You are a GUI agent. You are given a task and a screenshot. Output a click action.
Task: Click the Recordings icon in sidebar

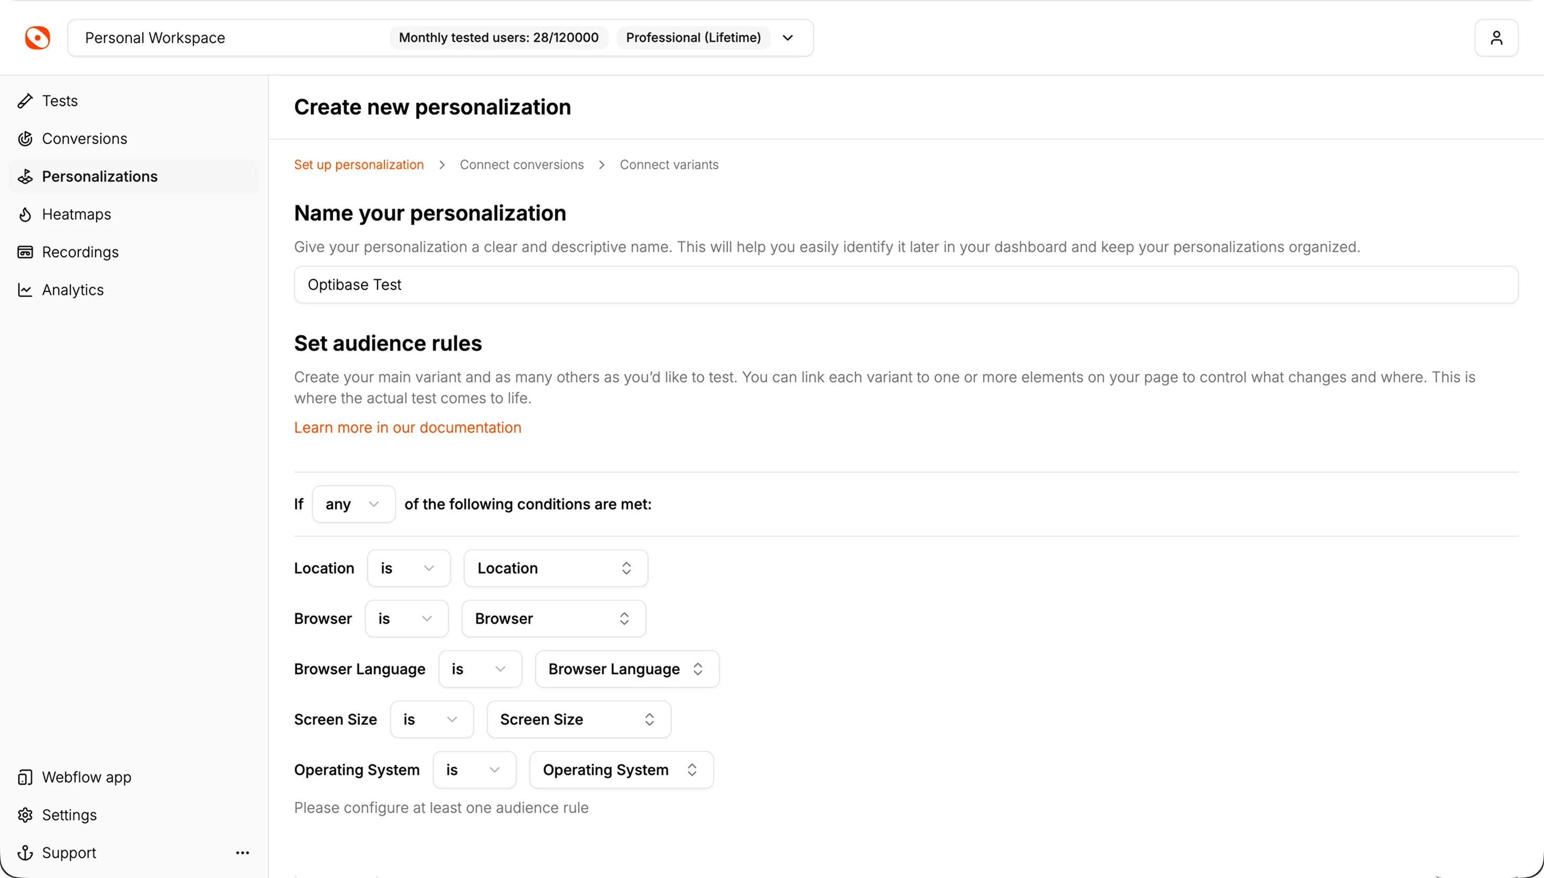click(25, 252)
